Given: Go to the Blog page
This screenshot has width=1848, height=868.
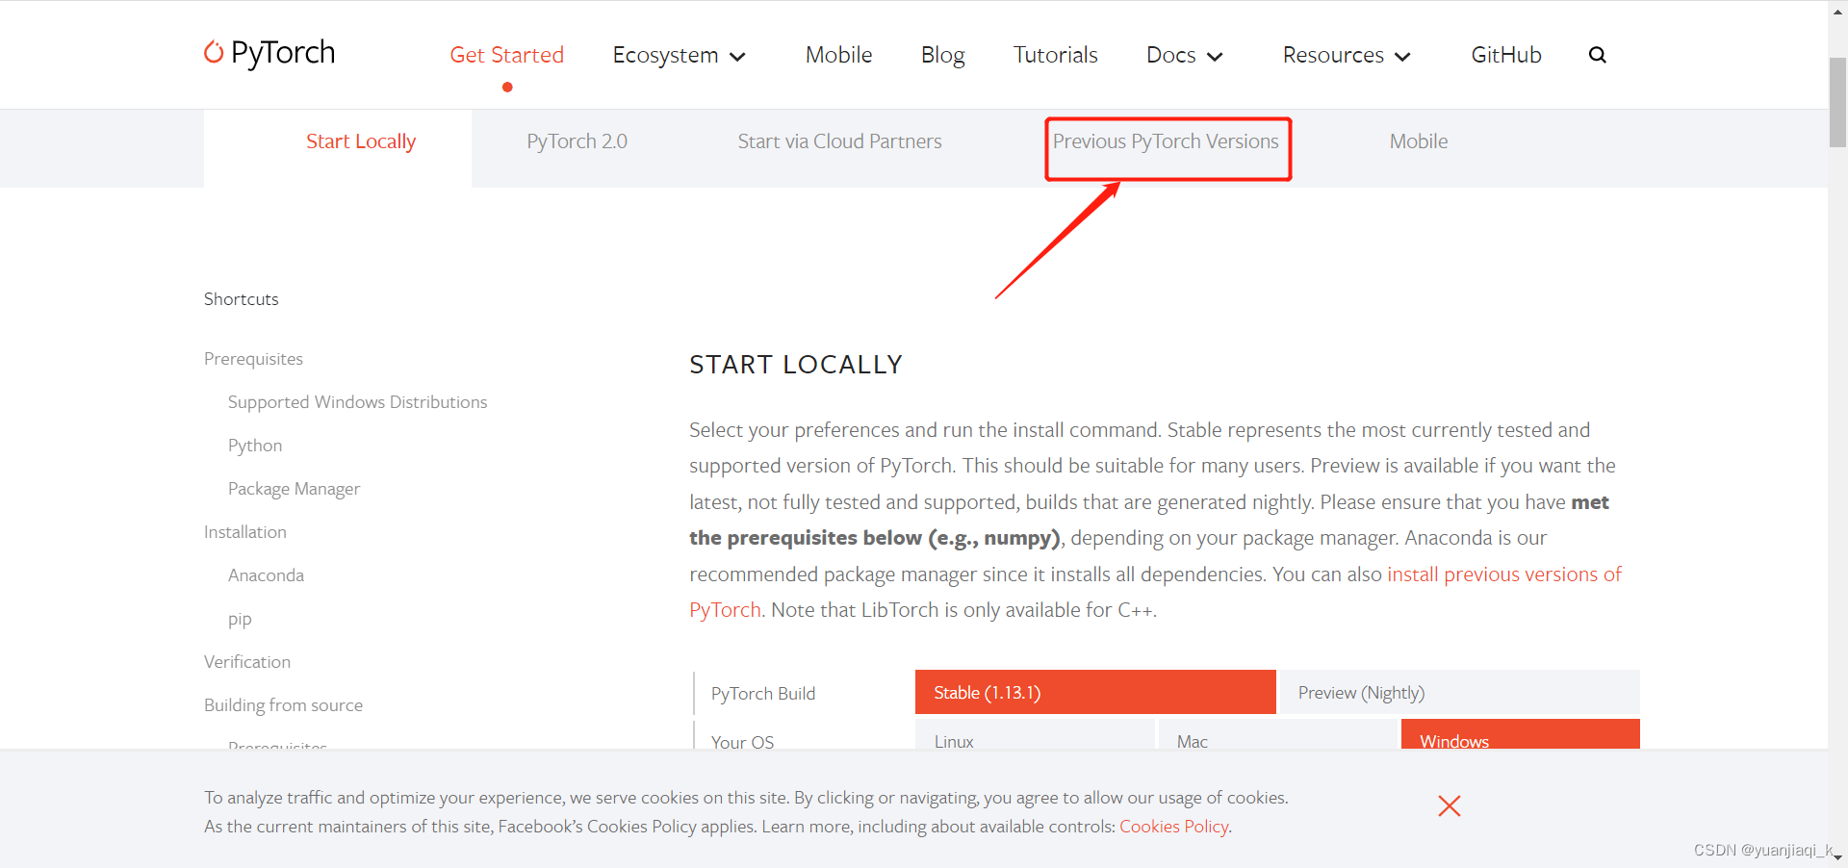Looking at the screenshot, I should point(943,56).
